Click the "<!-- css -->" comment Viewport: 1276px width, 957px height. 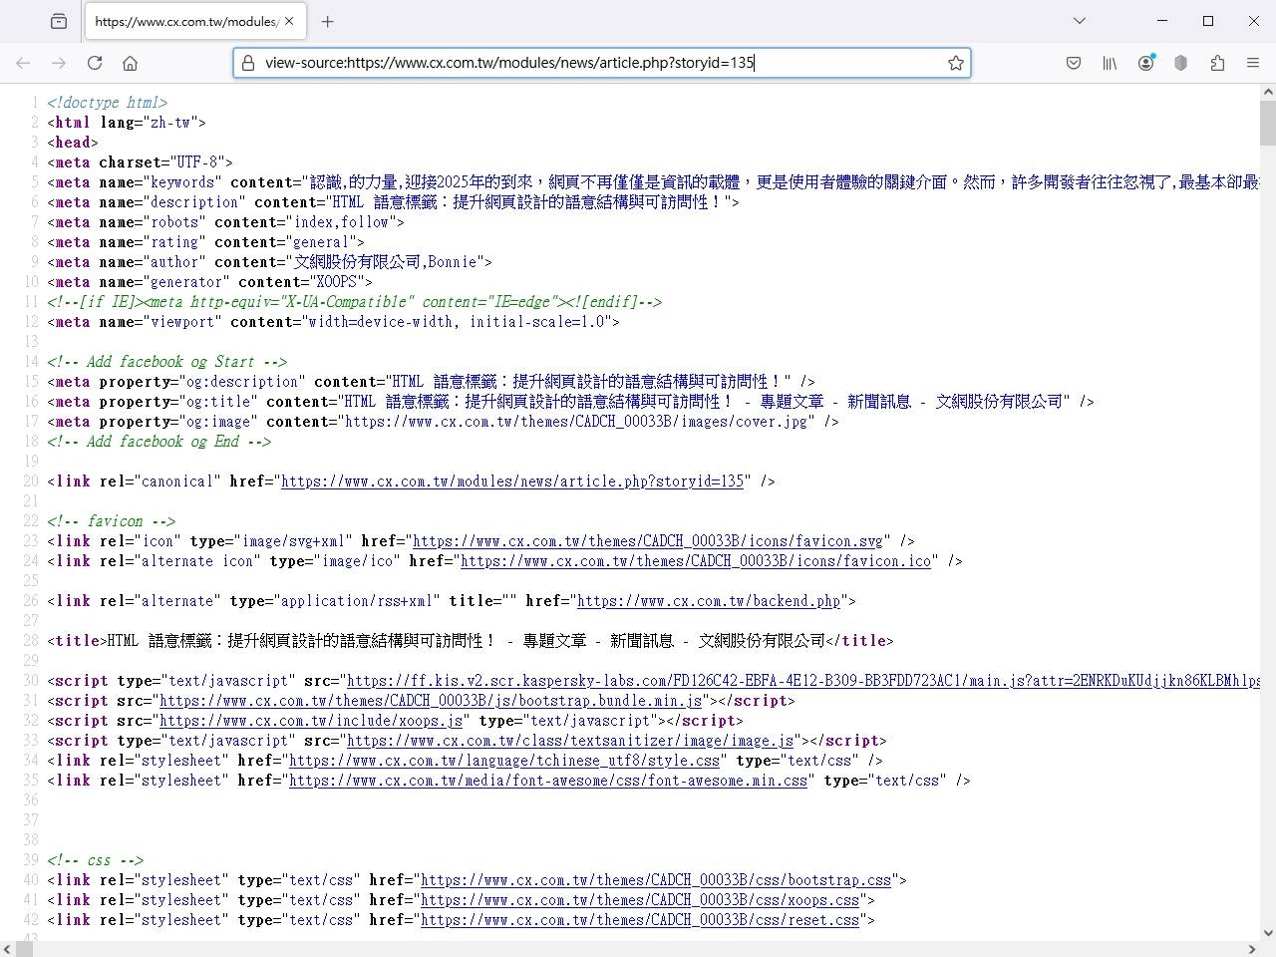[x=95, y=860]
